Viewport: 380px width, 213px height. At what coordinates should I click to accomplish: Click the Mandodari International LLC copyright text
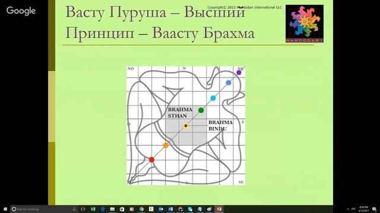[x=245, y=8]
